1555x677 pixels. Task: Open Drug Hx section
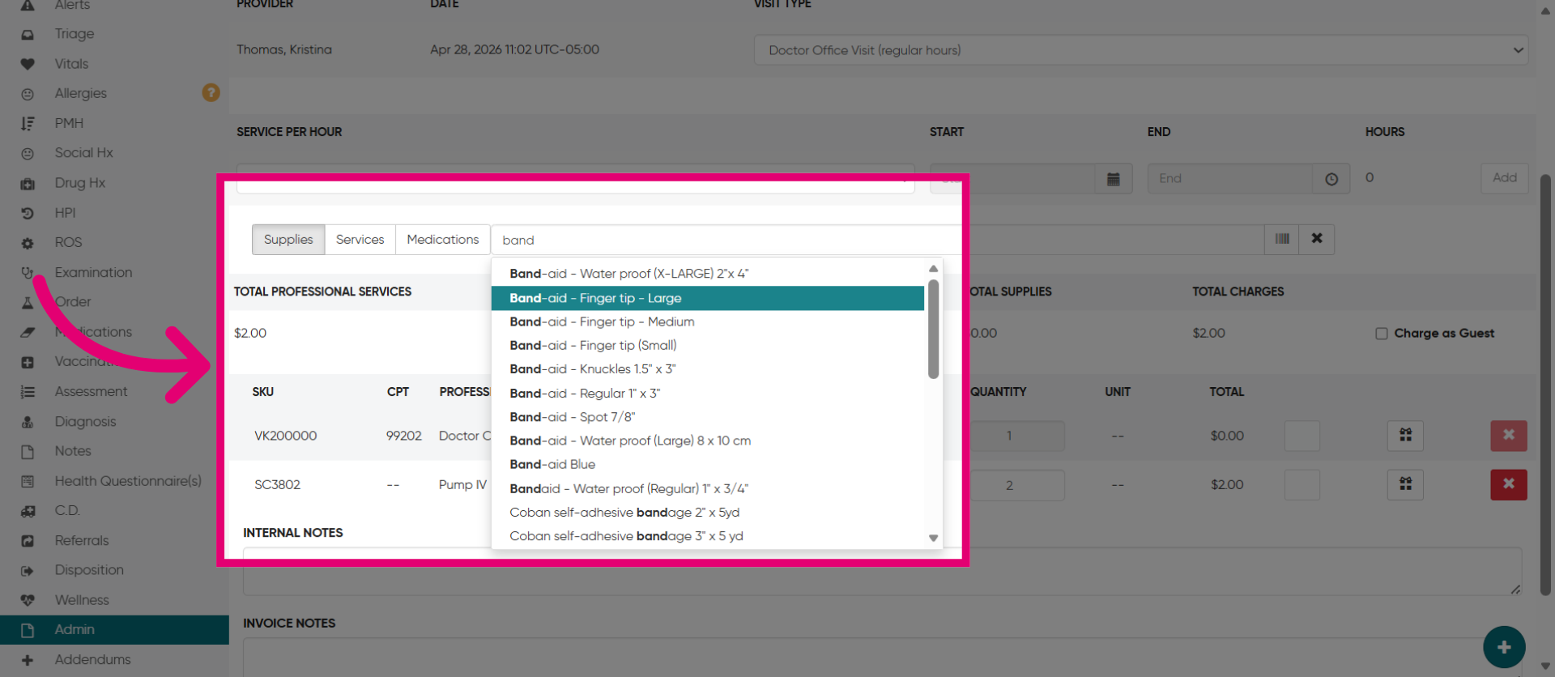point(79,183)
